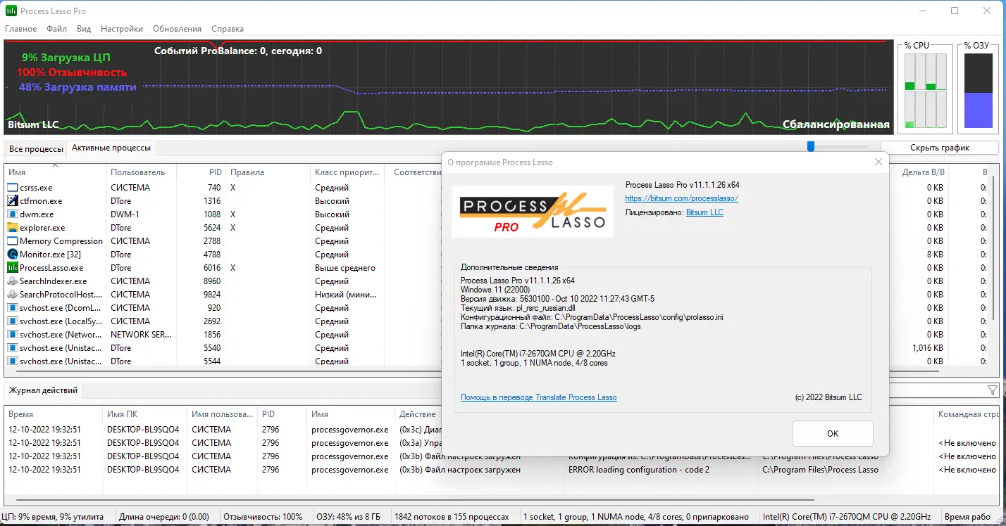Select the svchost.exe (Networ... icon
The width and height of the screenshot is (1006, 526).
click(x=13, y=335)
